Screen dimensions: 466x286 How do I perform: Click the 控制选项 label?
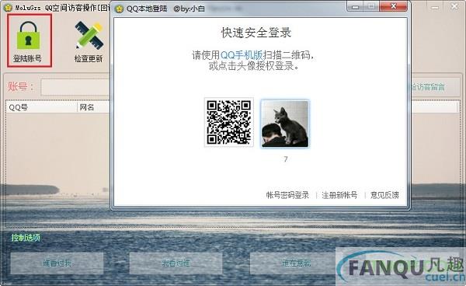click(x=26, y=238)
